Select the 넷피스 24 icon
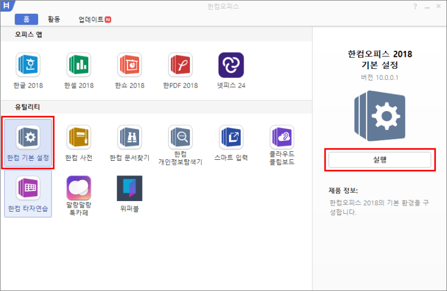This screenshot has height=291, width=447. pos(231,65)
